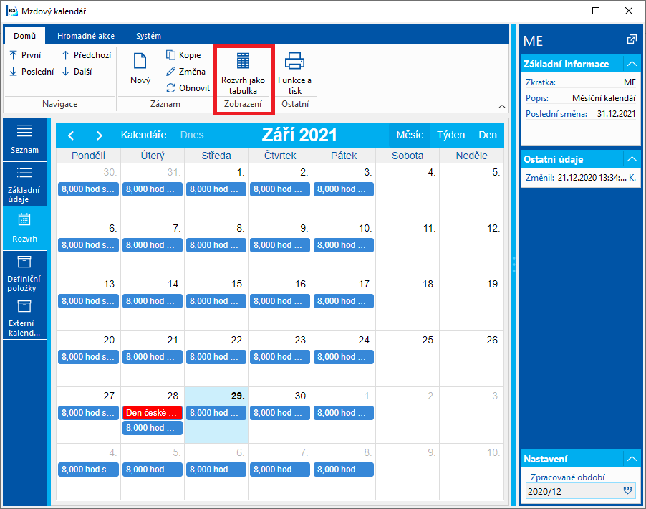
Task: Click the 8,000 hod shift on Monday 6
Action: click(x=89, y=245)
